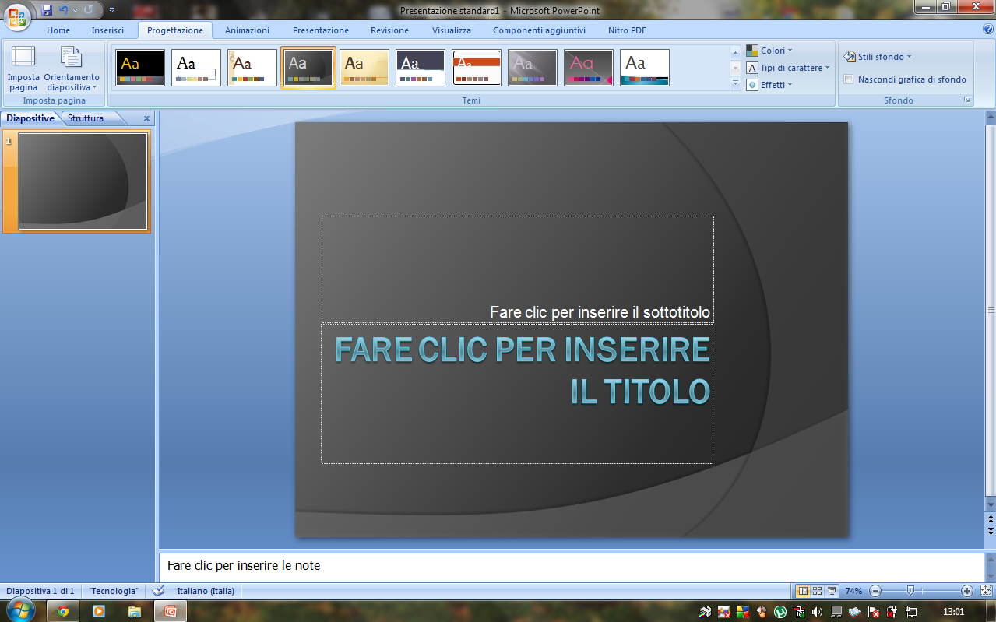Image resolution: width=996 pixels, height=622 pixels.
Task: Expand Tipi di carattere dropdown
Action: (x=789, y=68)
